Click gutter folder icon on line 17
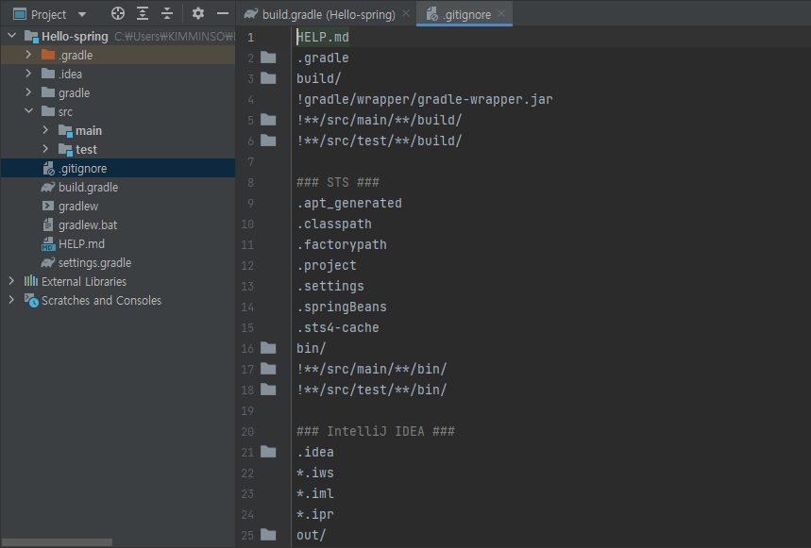Screen dimensions: 811x548 (x=268, y=368)
